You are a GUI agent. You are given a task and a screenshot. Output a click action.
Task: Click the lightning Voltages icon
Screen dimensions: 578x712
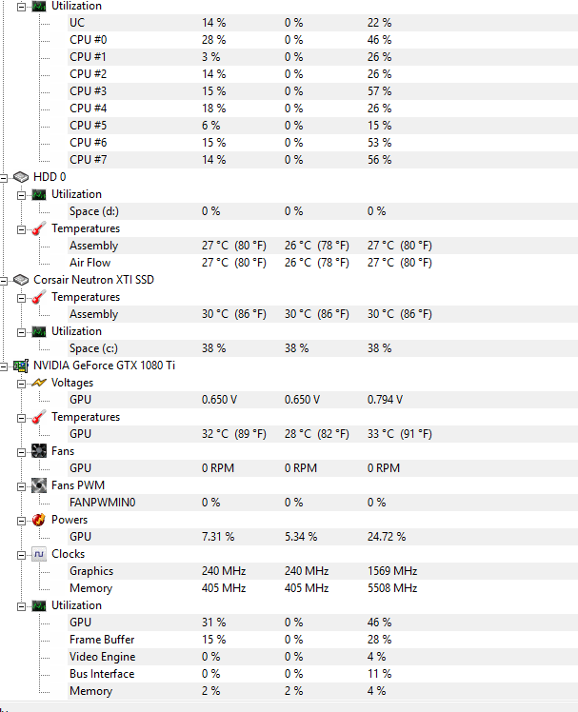point(39,383)
